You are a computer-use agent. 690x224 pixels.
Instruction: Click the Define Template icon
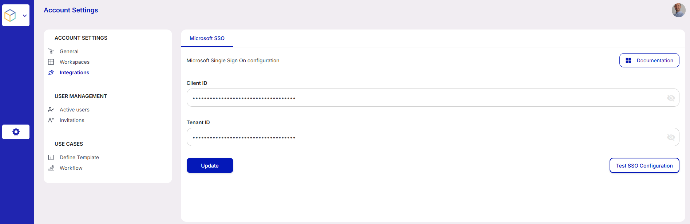coord(51,157)
